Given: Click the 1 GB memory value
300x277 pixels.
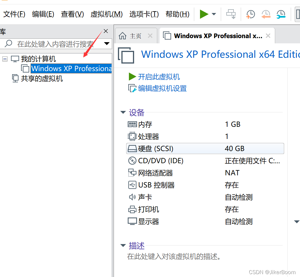Looking at the screenshot, I should (233, 124).
